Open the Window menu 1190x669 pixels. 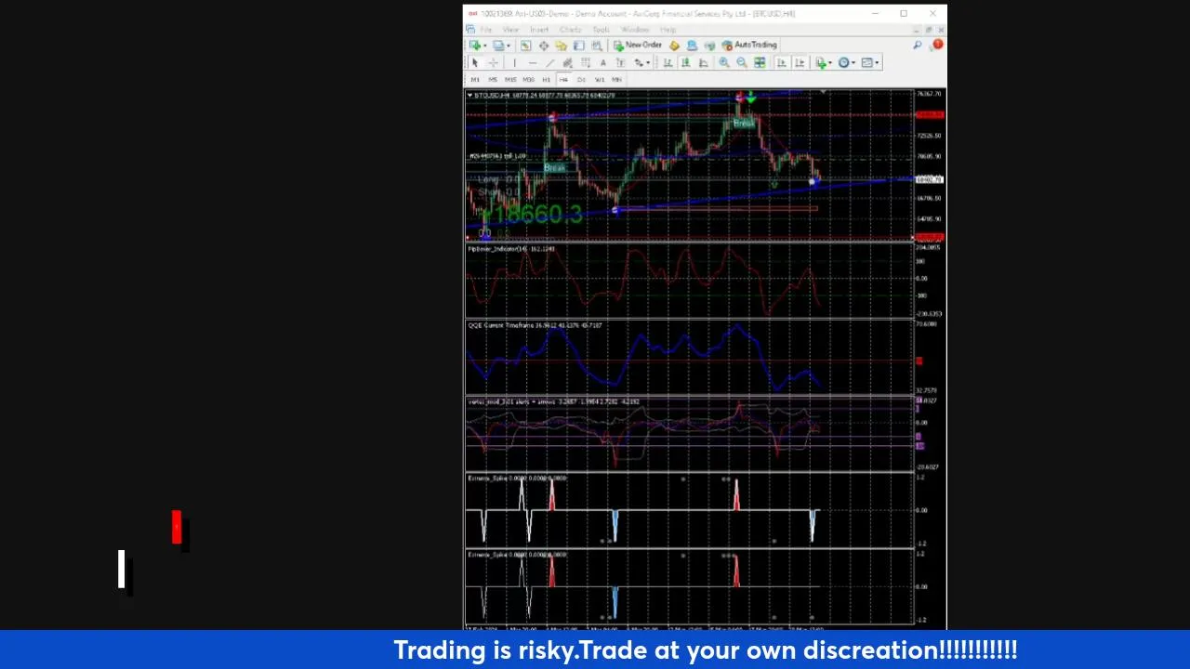(635, 30)
